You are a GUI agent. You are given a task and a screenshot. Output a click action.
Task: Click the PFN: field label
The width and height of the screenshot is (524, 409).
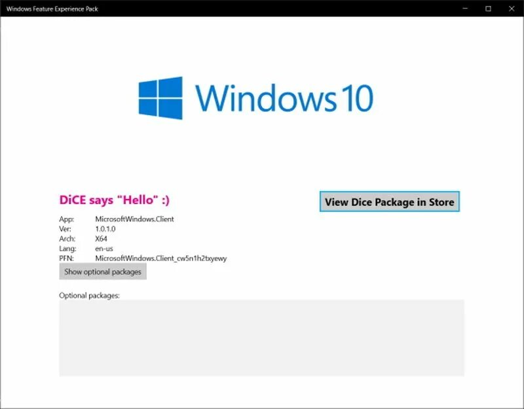click(66, 258)
